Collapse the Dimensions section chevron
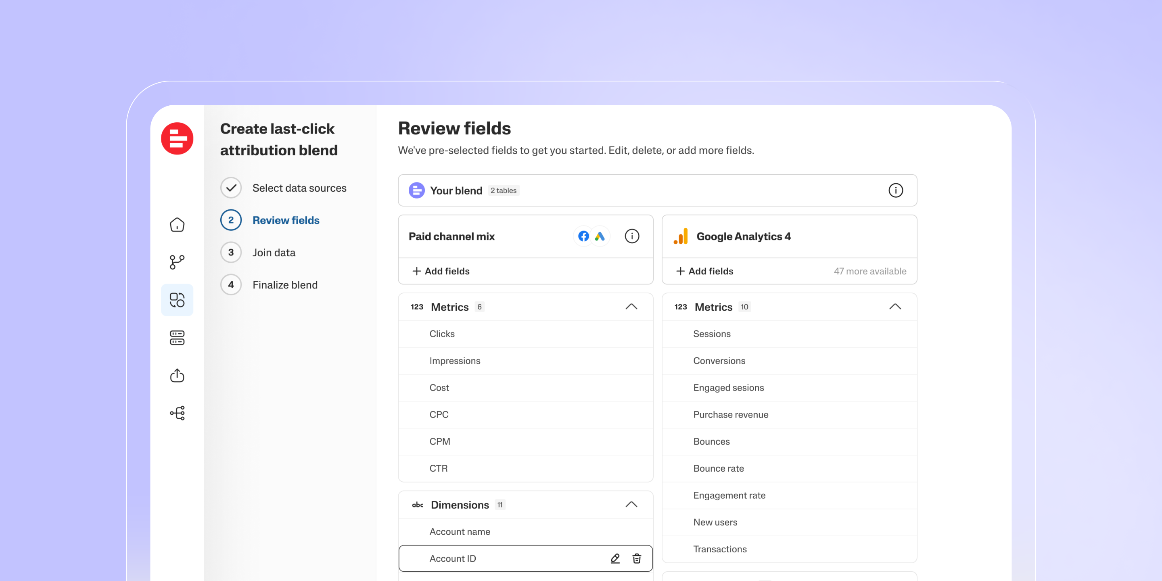 (x=631, y=504)
